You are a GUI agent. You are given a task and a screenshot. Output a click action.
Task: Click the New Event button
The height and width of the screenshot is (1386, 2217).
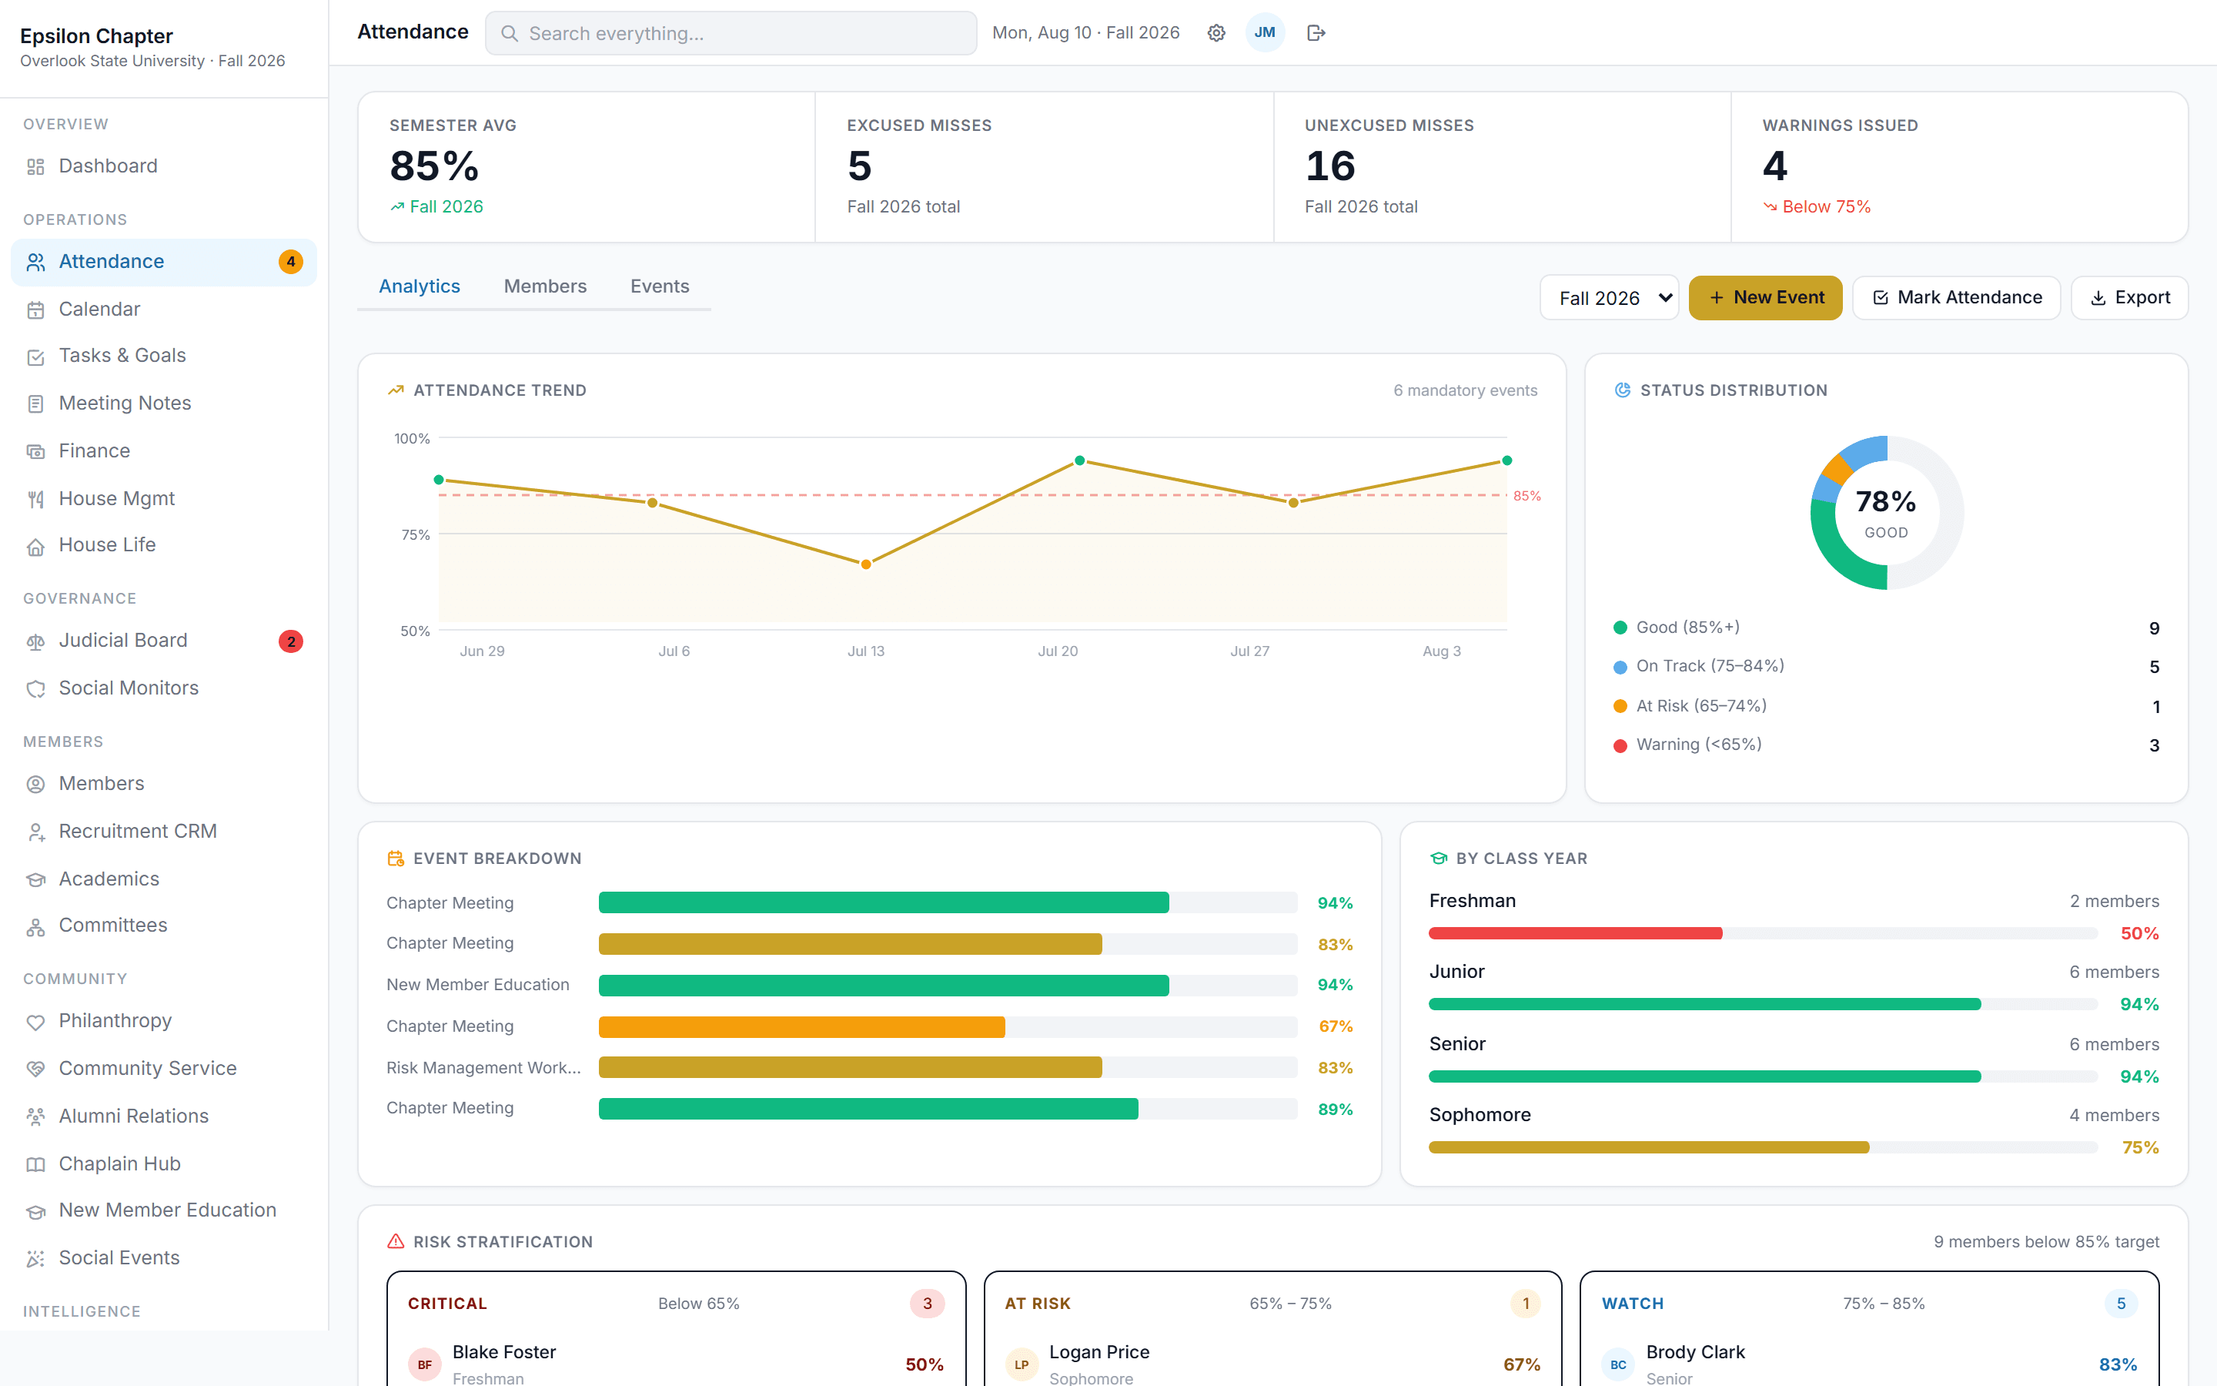coord(1765,298)
